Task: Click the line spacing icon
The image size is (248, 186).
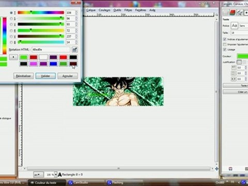Action: 234,73
